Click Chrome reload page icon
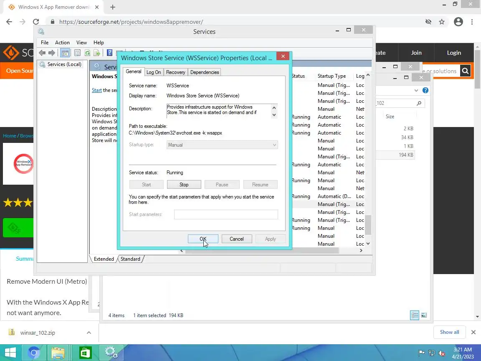This screenshot has height=361, width=481. coord(36,22)
